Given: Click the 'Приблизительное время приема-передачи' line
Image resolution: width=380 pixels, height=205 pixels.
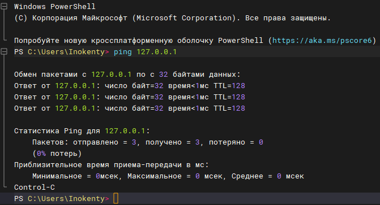Looking at the screenshot, I should pyautogui.click(x=111, y=165).
